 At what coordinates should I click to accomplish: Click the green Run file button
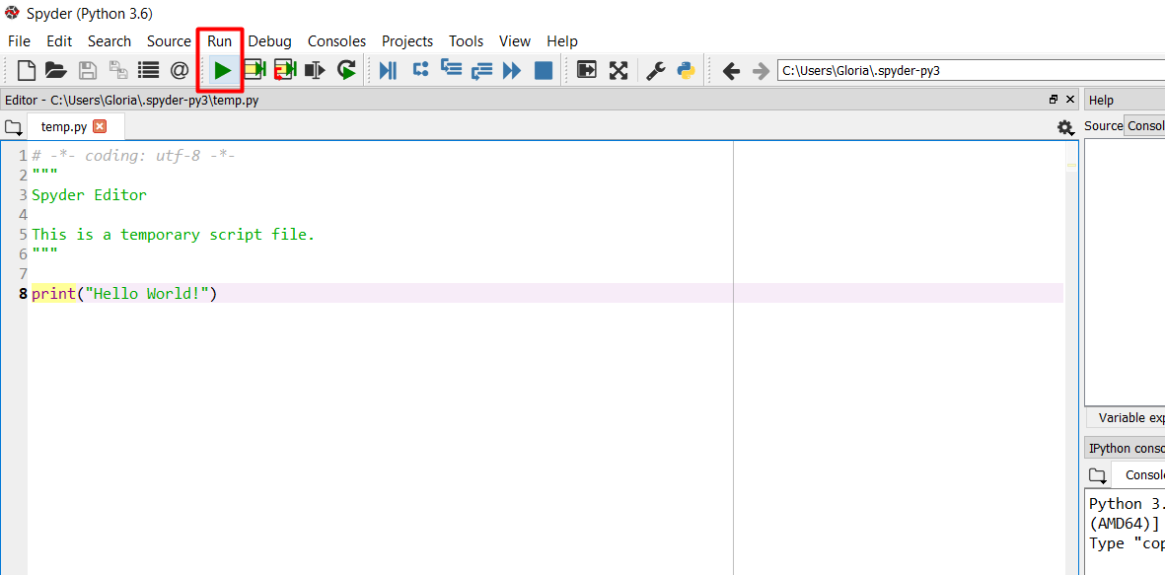[x=223, y=70]
